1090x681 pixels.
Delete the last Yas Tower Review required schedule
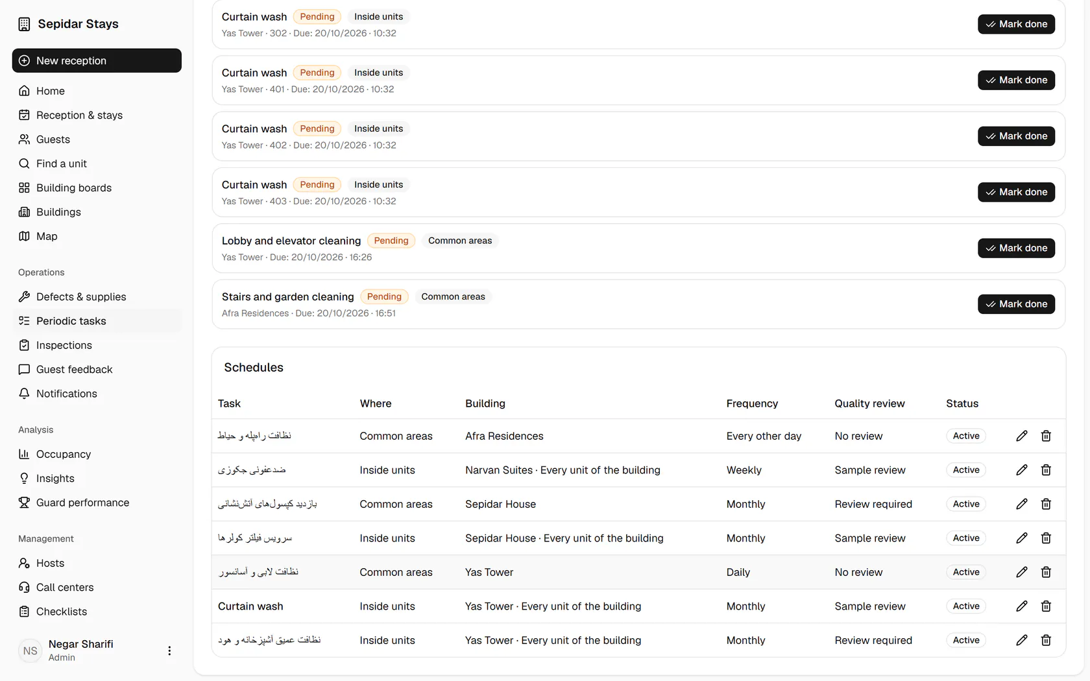point(1046,640)
